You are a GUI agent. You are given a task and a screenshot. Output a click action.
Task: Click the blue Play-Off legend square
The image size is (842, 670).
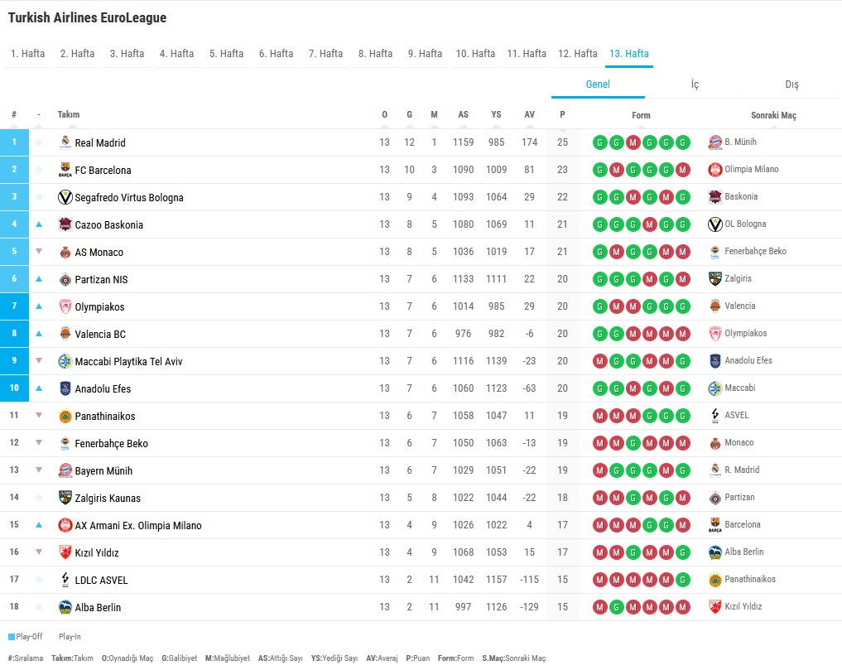12,637
